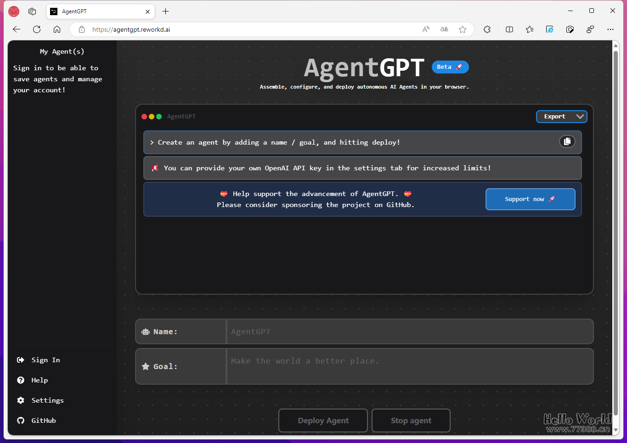Open Browser essentials icon
627x443 pixels.
coord(570,29)
